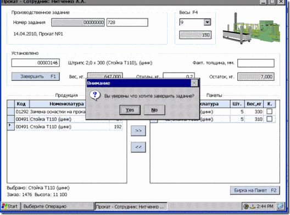Move item left with << button

(x=138, y=147)
